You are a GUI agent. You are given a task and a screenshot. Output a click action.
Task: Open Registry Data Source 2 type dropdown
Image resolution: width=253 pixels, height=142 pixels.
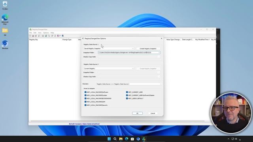(x=109, y=68)
